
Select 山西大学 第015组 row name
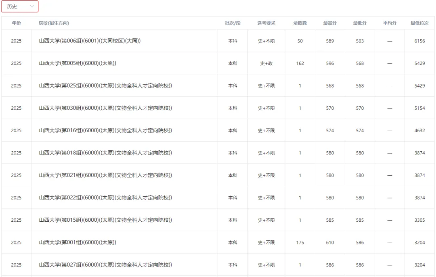click(x=105, y=220)
